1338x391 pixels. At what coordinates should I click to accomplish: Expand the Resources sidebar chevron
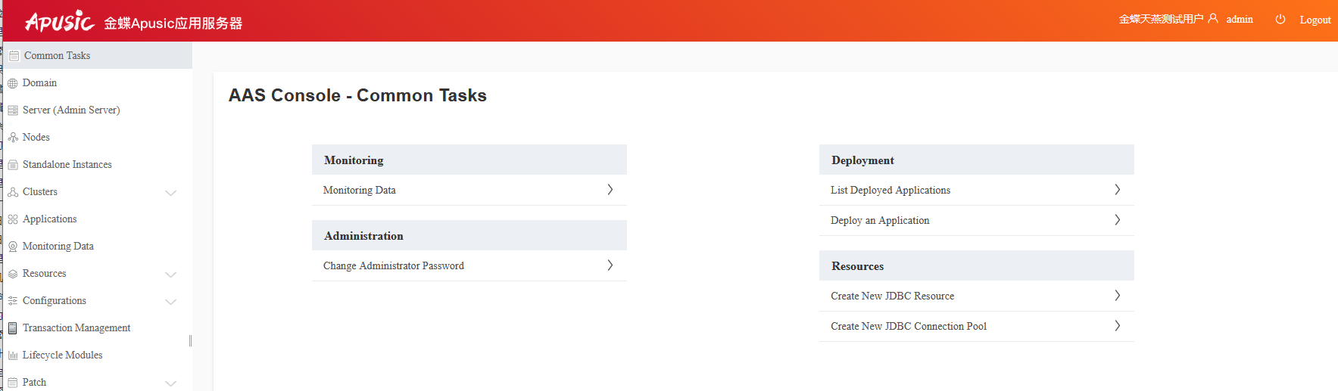click(x=171, y=275)
